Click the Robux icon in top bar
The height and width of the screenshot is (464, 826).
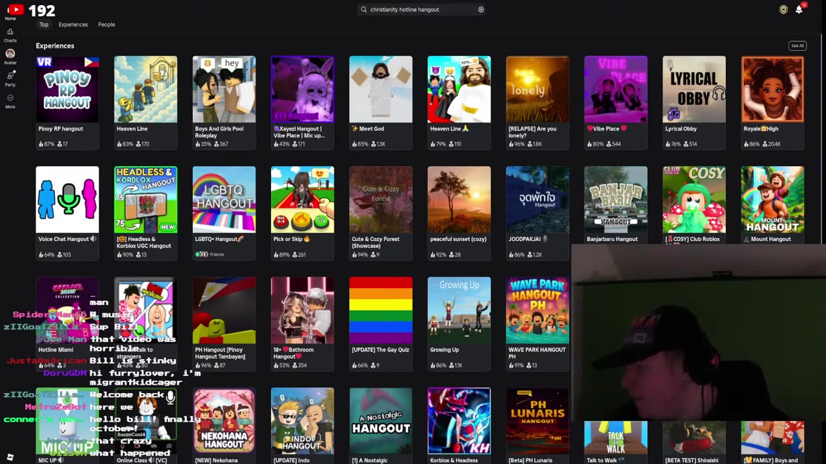click(x=783, y=10)
